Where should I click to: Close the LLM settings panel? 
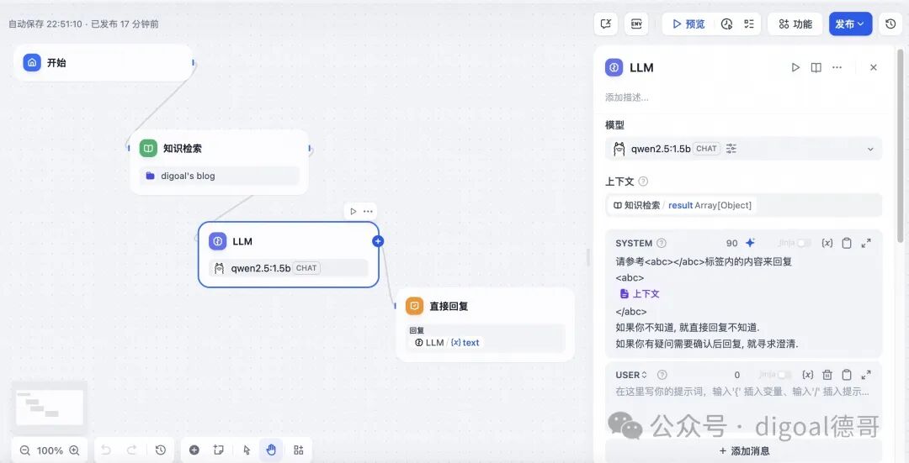[x=873, y=67]
